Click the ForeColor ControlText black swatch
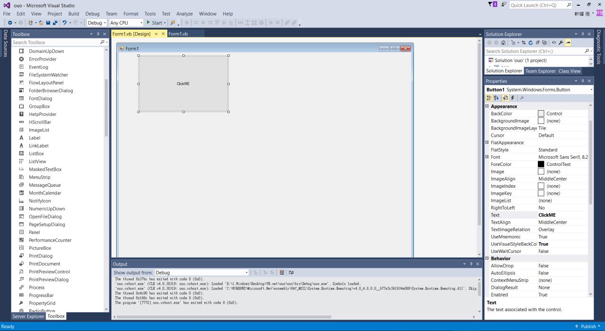This screenshot has height=331, width=605. click(541, 164)
